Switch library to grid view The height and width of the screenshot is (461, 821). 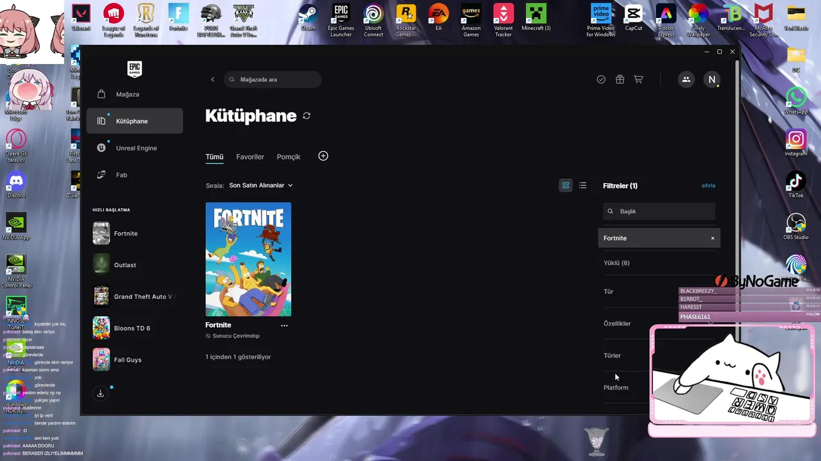566,185
